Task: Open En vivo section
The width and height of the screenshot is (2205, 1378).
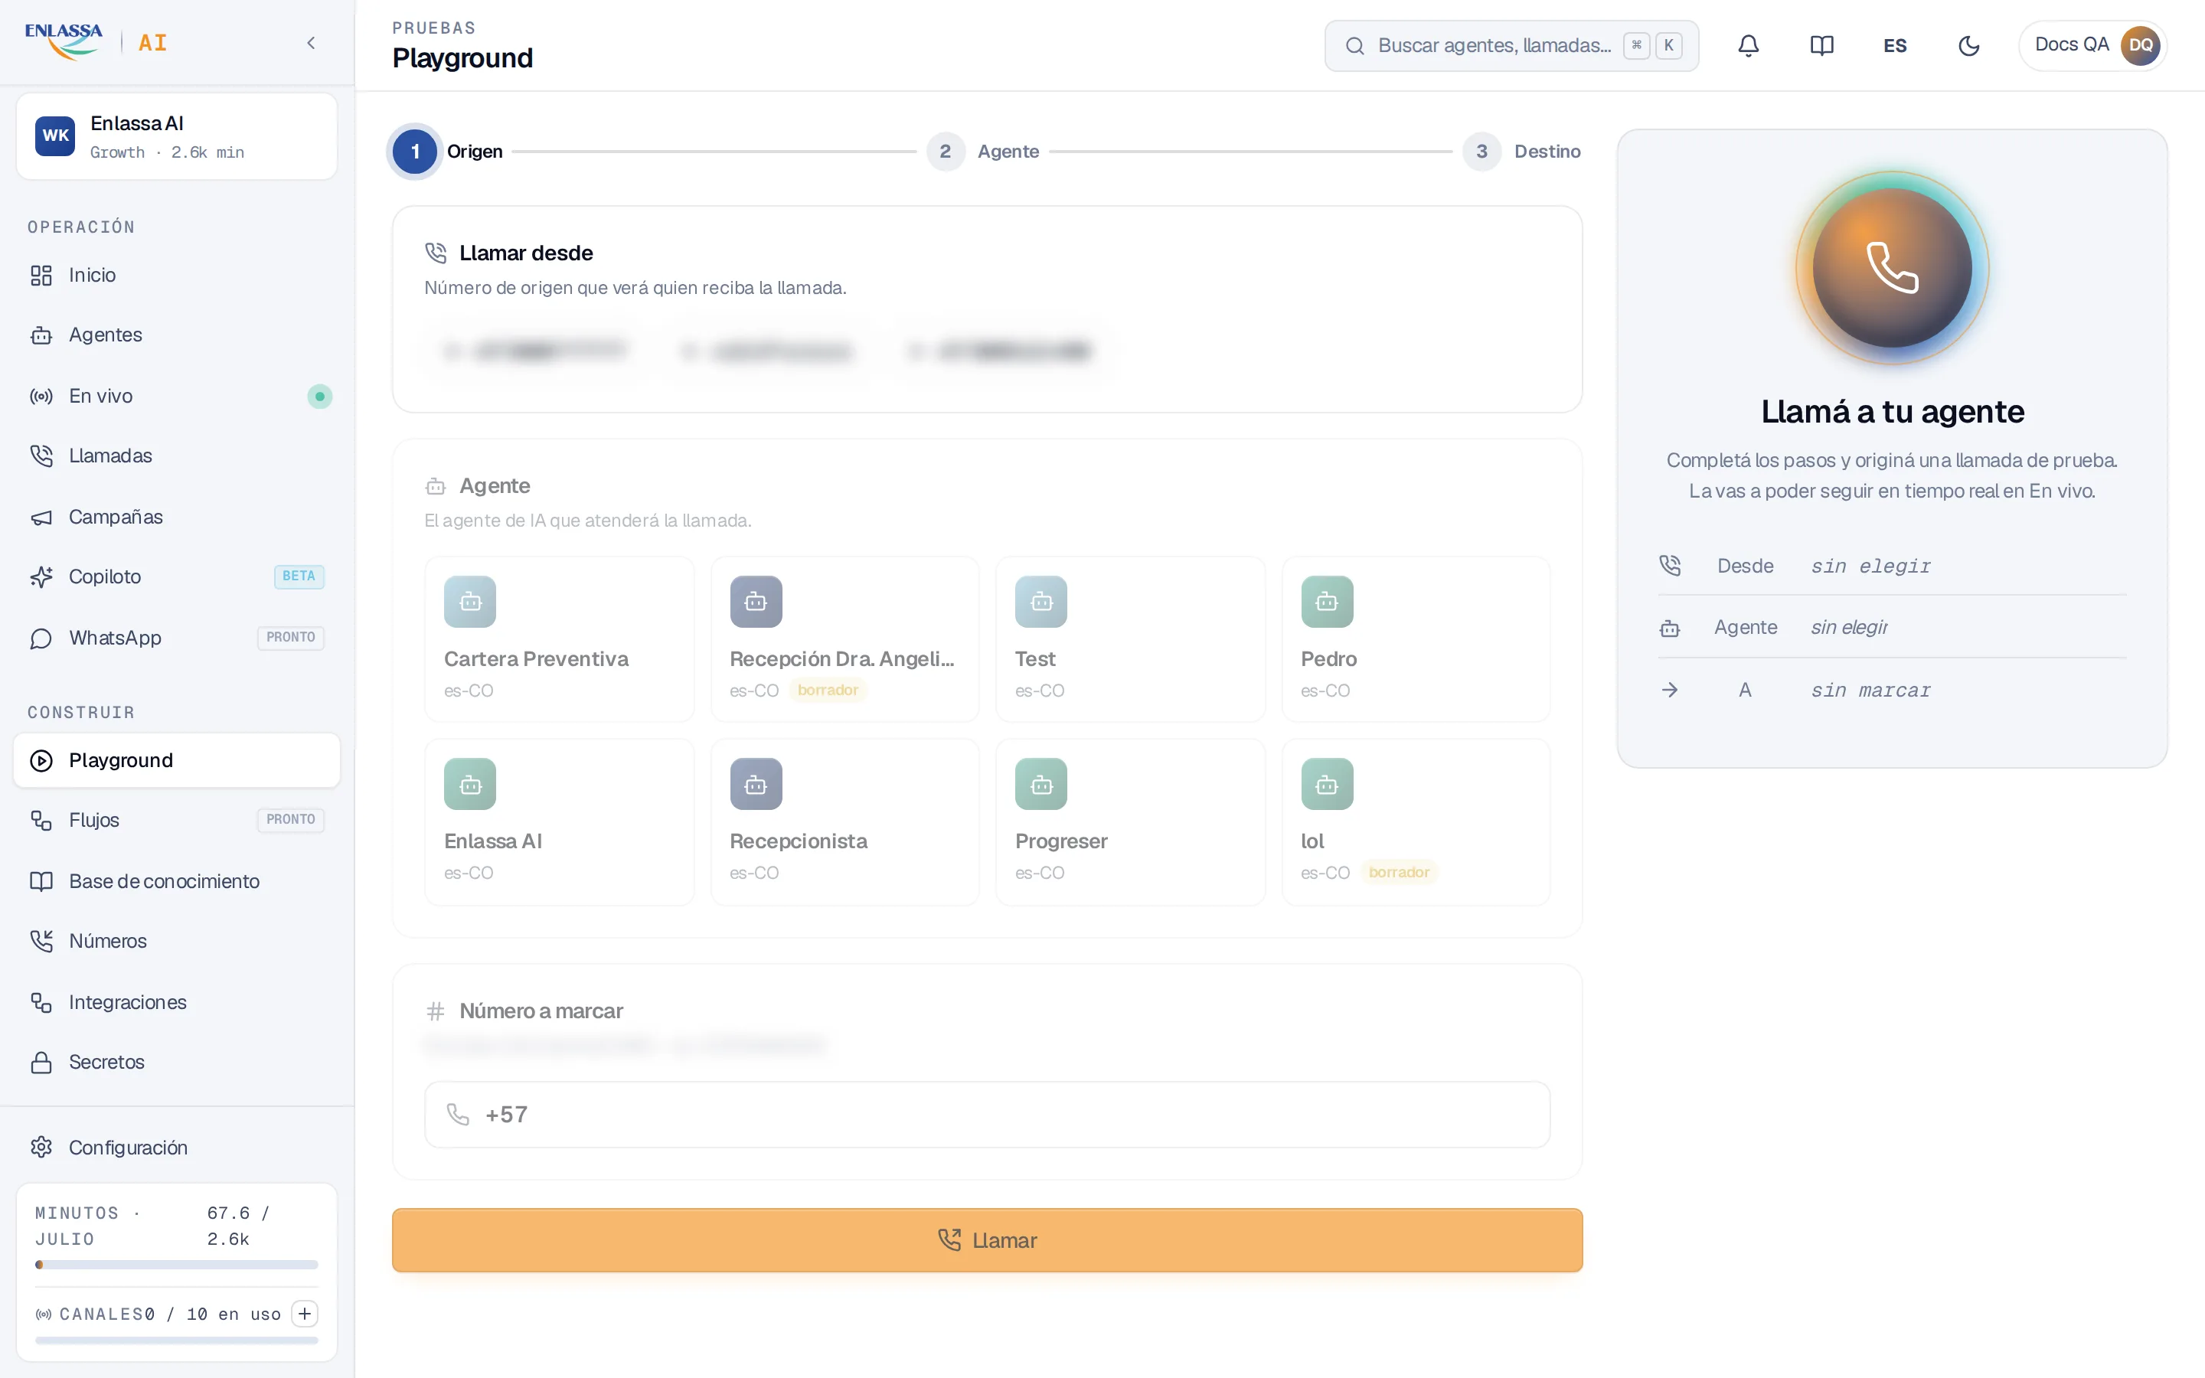Action: (177, 397)
